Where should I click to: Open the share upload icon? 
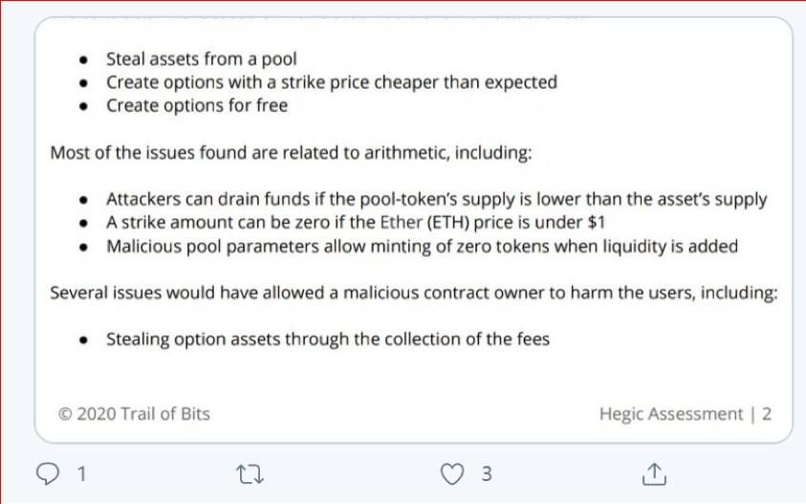(x=654, y=473)
